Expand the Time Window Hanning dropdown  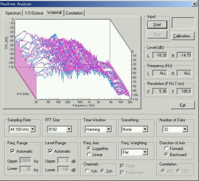pos(109,129)
